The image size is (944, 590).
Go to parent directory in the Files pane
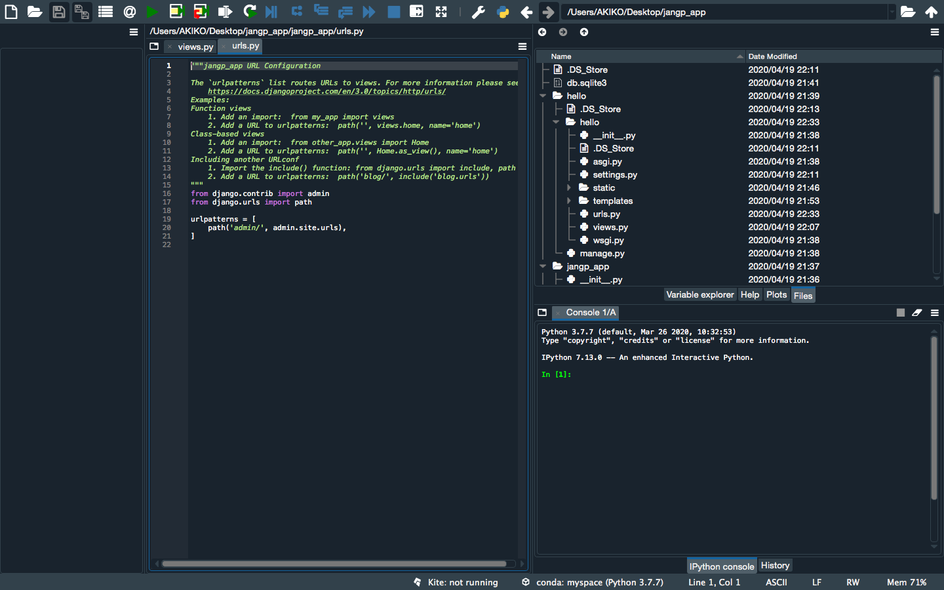point(583,31)
